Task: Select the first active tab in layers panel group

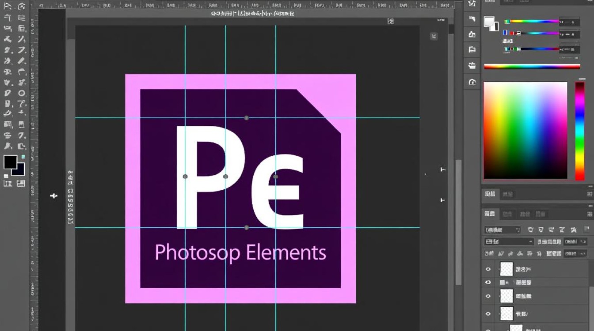Action: [x=490, y=214]
